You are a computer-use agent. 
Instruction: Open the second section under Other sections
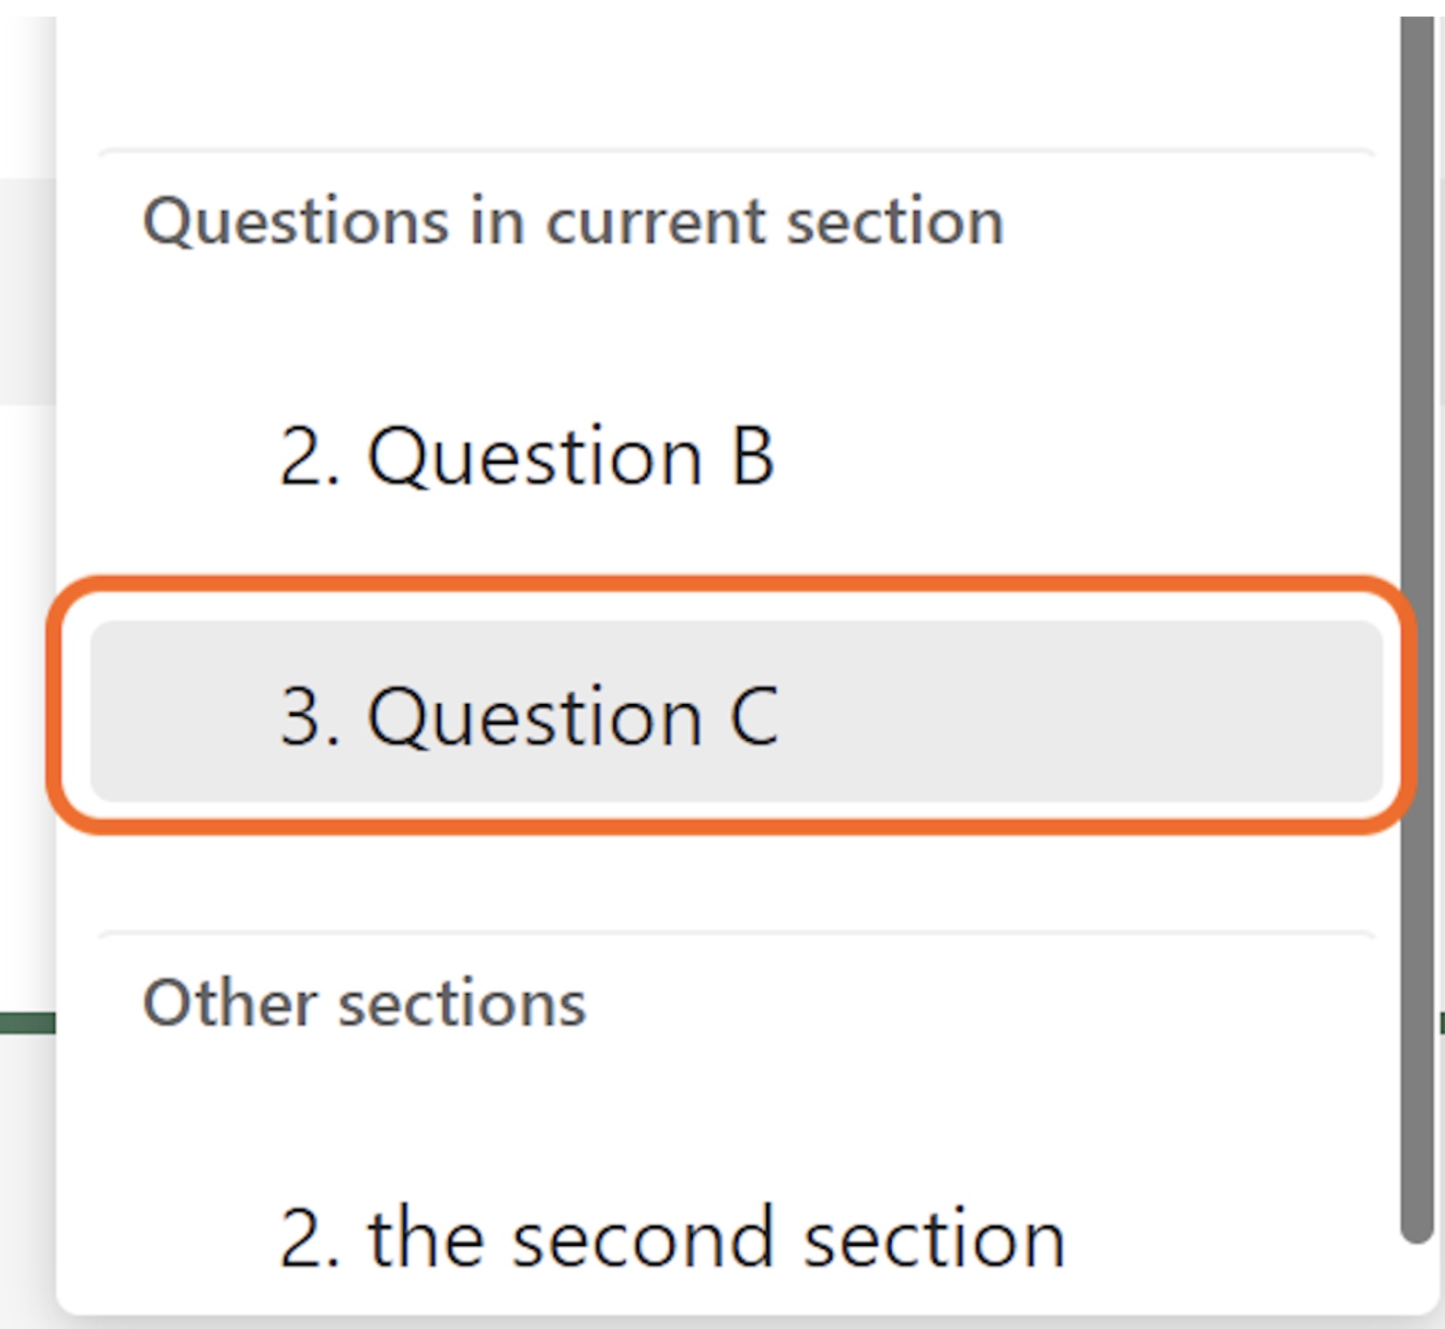pos(672,1239)
